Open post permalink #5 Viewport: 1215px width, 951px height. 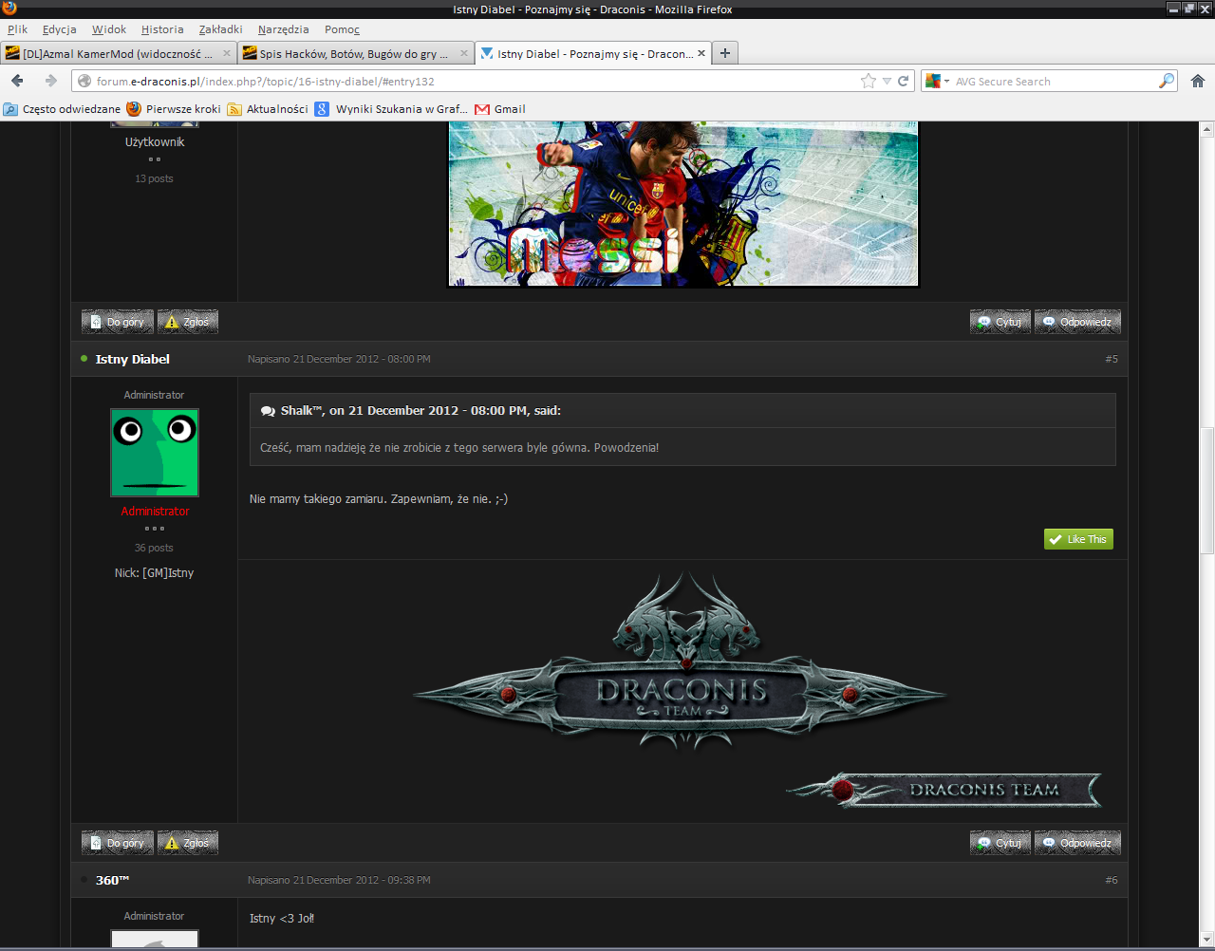1112,359
